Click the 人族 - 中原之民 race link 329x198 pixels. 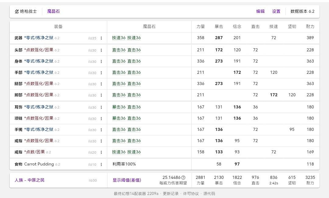tap(30, 180)
